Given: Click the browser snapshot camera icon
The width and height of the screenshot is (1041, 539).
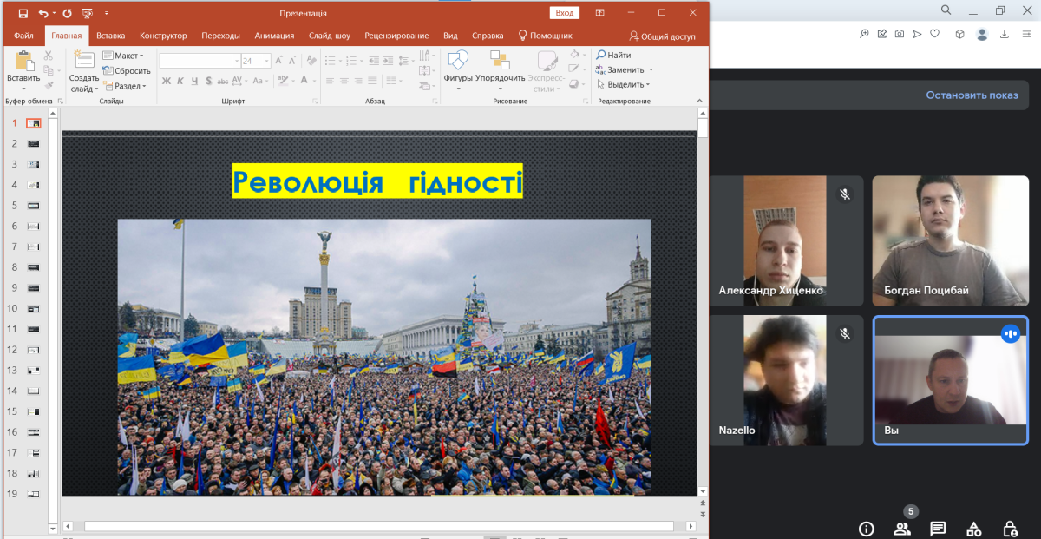Looking at the screenshot, I should tap(900, 34).
